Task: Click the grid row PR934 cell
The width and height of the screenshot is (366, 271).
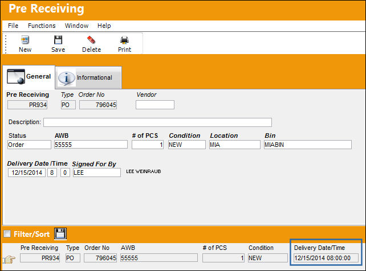Action: (x=40, y=258)
